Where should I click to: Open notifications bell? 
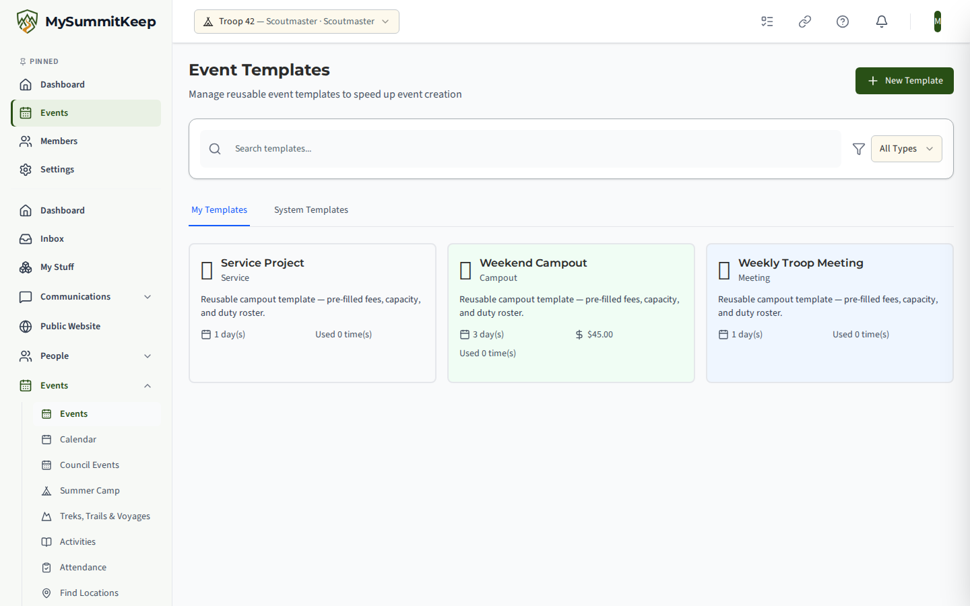click(x=882, y=22)
